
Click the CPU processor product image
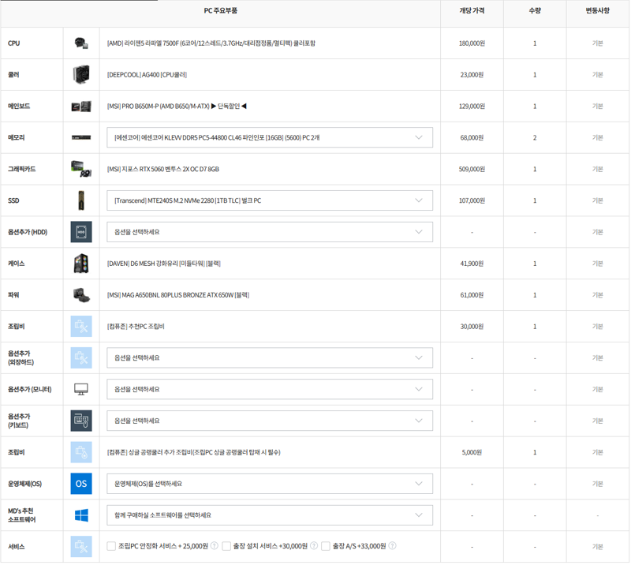[x=81, y=43]
